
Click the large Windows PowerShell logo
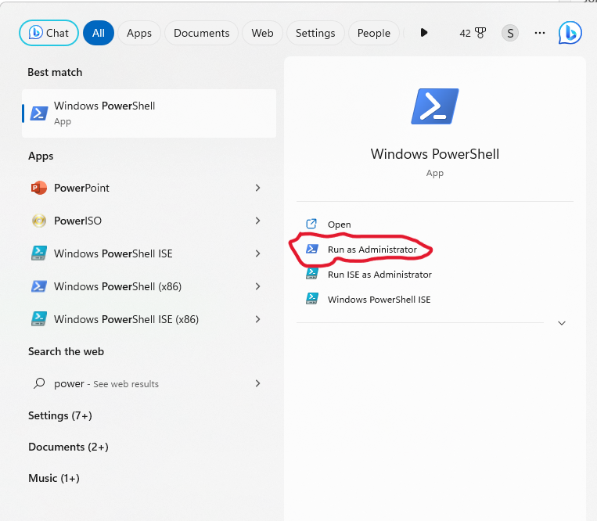[x=434, y=106]
